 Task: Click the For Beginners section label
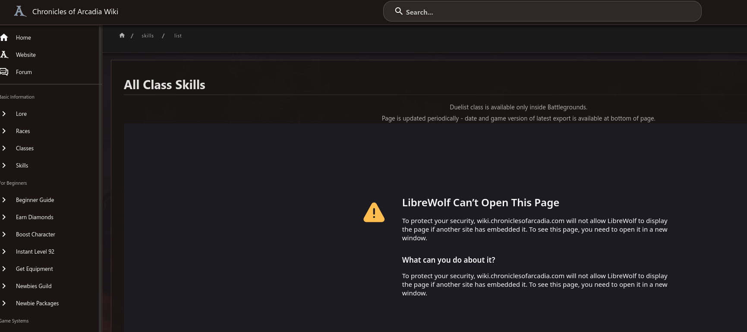point(13,183)
